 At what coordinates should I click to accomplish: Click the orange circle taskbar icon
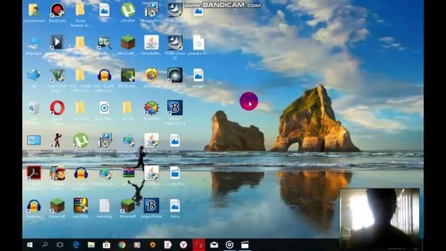[x=153, y=245]
